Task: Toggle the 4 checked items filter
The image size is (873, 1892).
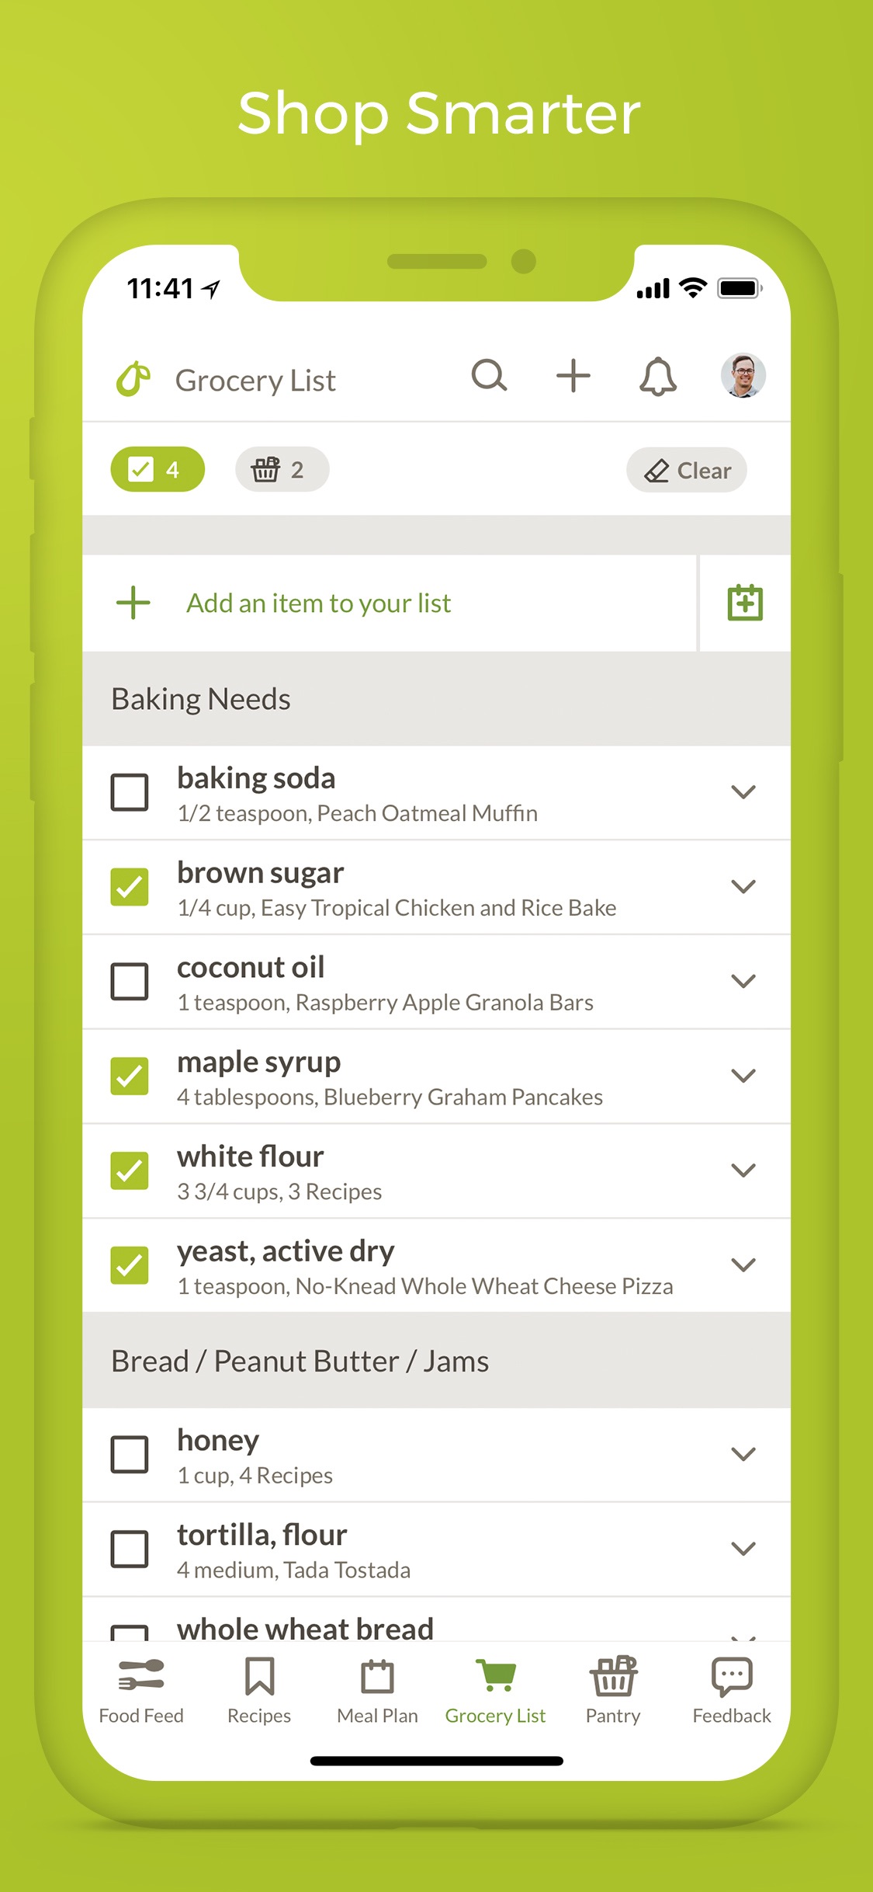Action: [x=158, y=469]
